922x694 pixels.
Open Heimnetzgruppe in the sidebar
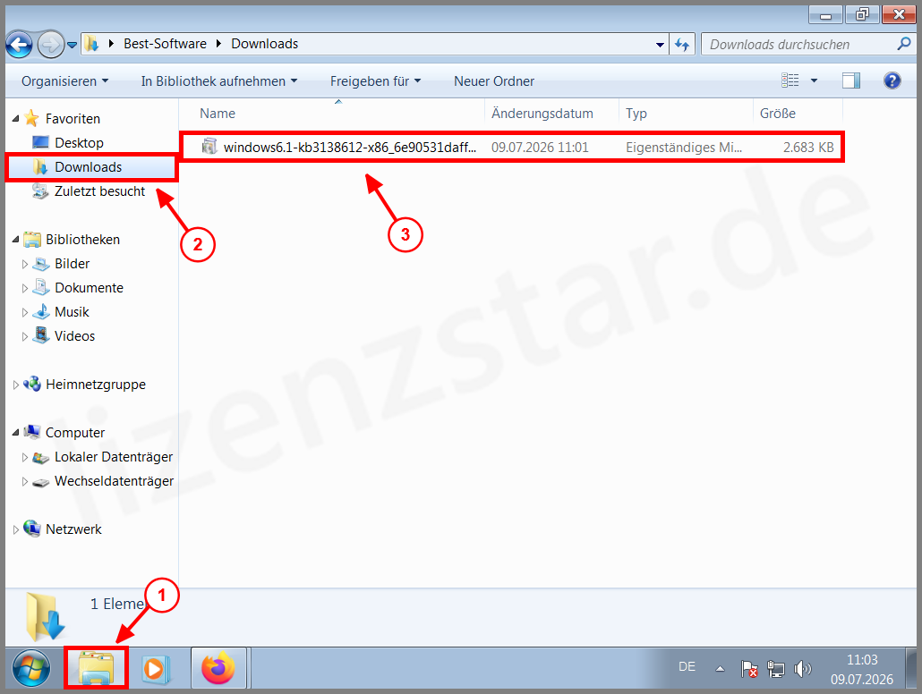(x=96, y=385)
